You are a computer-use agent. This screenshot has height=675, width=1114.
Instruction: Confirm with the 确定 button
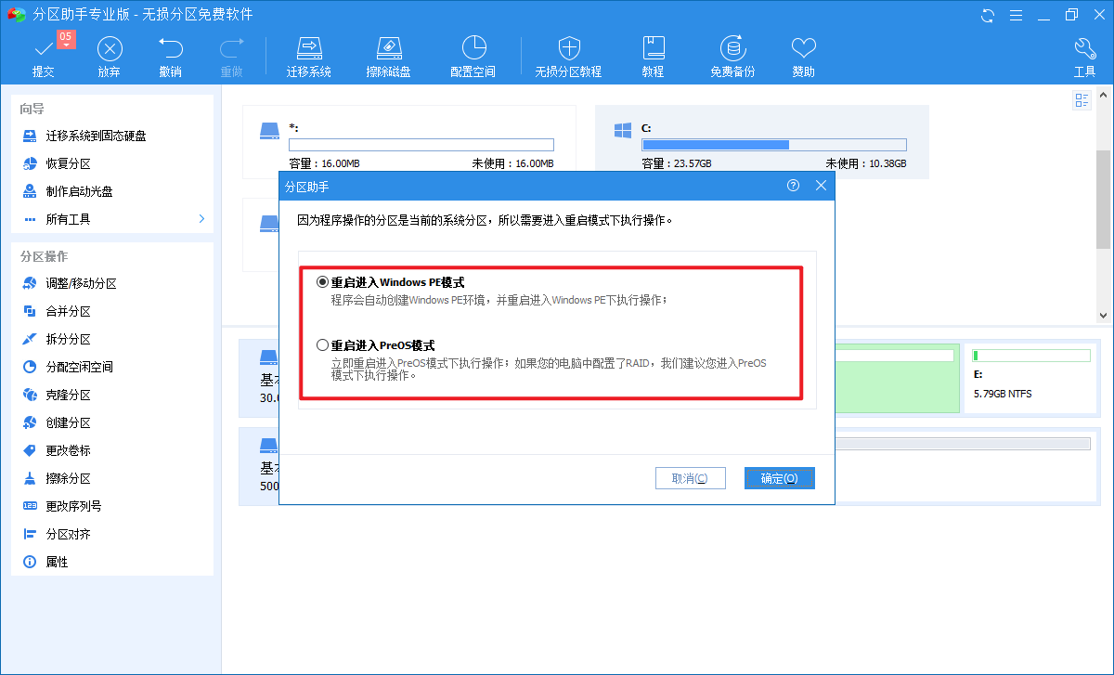[x=779, y=477]
